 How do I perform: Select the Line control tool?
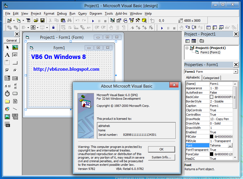coord(15,109)
